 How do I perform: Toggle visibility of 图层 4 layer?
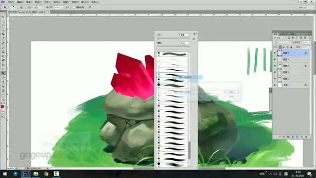tap(275, 59)
